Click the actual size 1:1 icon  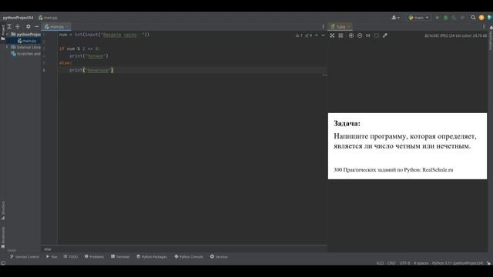pos(368,35)
